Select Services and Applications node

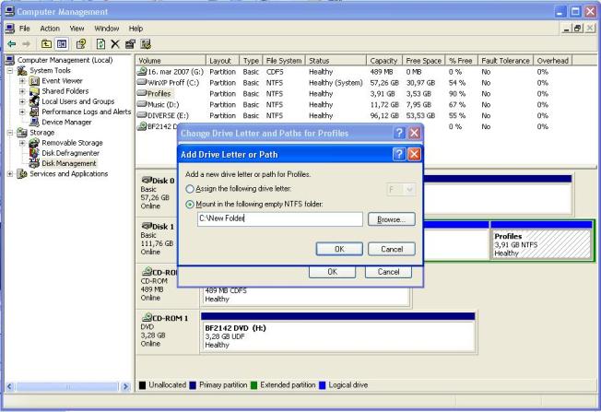(69, 174)
